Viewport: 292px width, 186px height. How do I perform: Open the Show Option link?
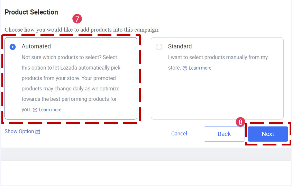pos(19,131)
